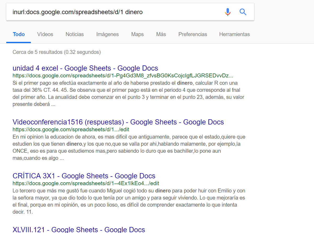Open the Maps tab
314x233 pixels.
coord(138,34)
